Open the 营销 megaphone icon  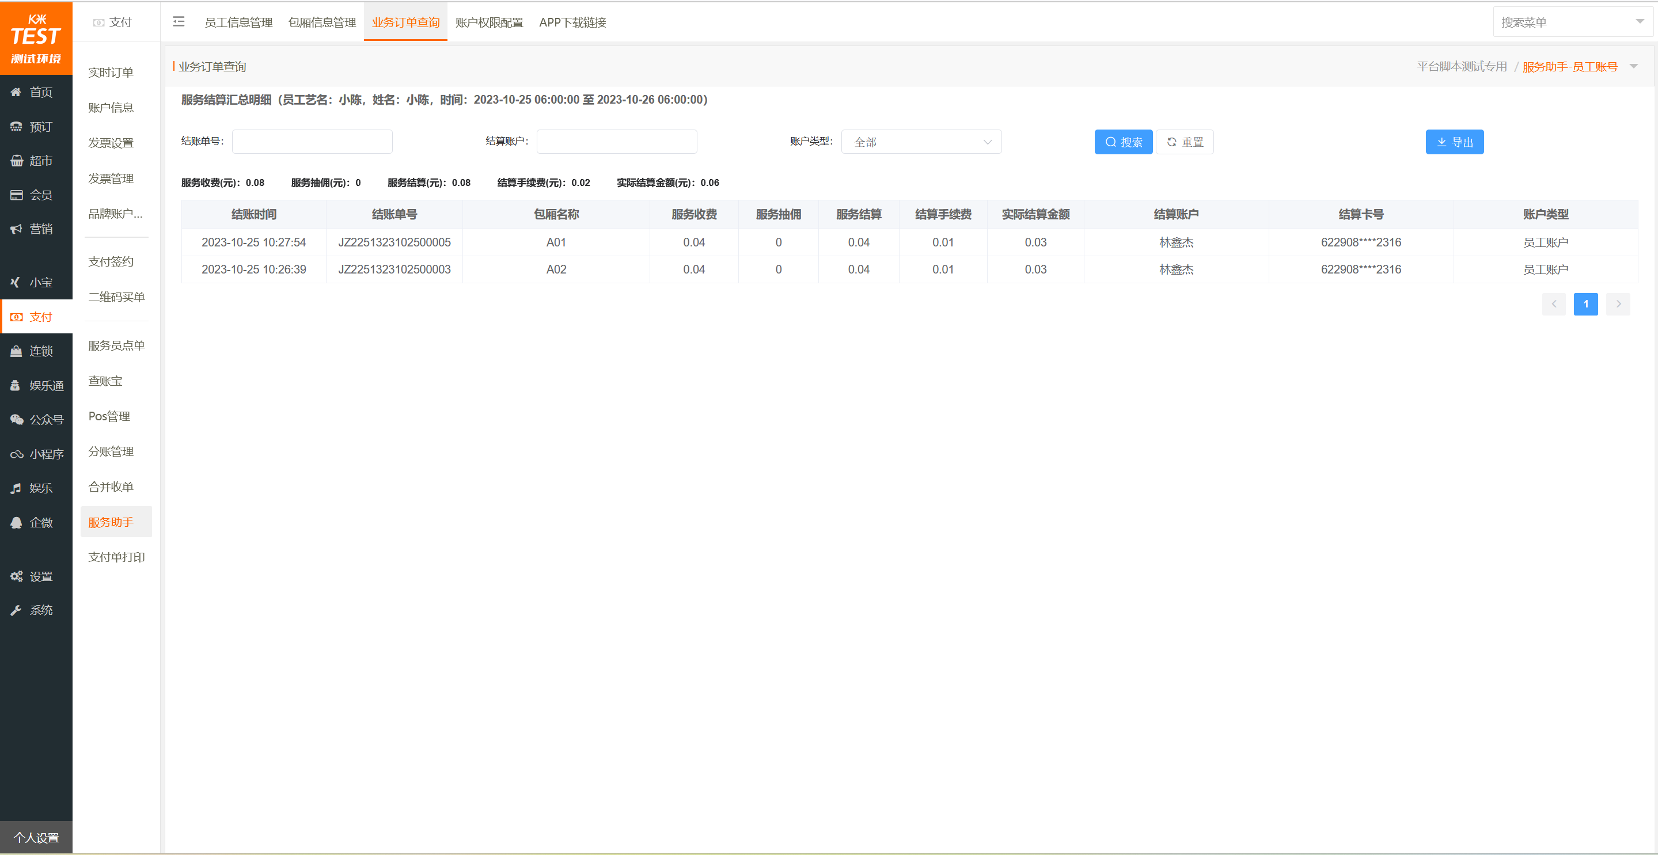16,229
